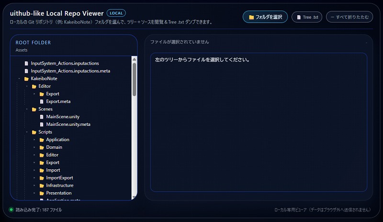Click the Application folder icon
383x222 pixels.
[x=42, y=140]
